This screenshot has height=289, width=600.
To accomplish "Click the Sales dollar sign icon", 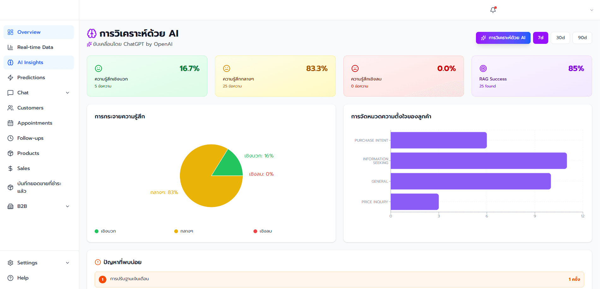I will click(x=10, y=168).
